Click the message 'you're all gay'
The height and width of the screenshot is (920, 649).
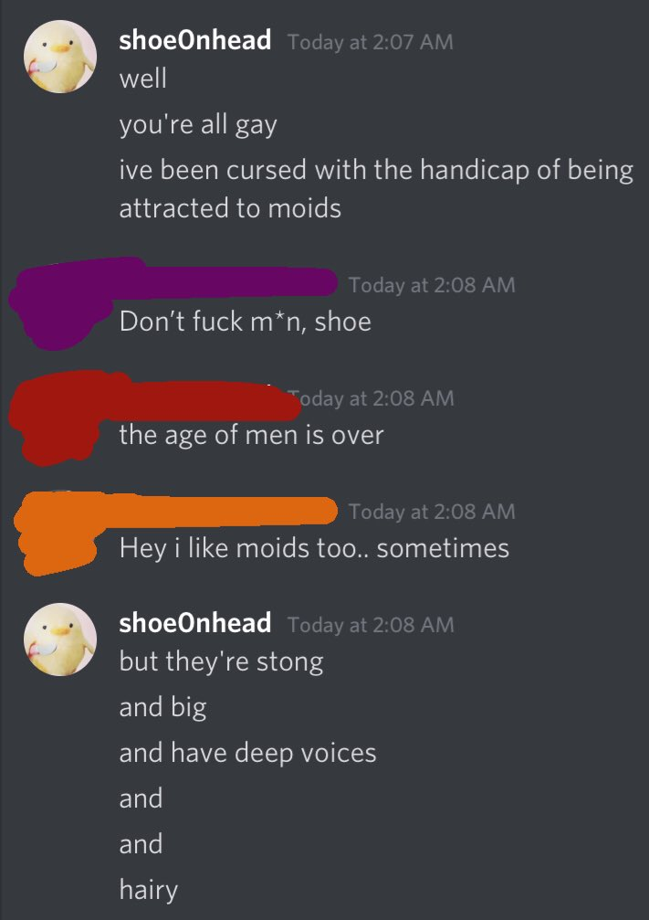197,125
